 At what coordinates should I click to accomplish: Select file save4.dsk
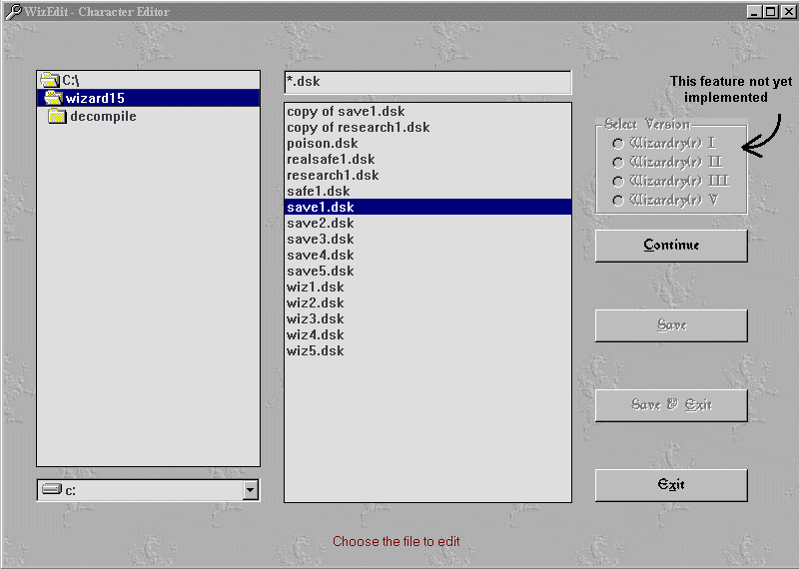[x=428, y=255]
